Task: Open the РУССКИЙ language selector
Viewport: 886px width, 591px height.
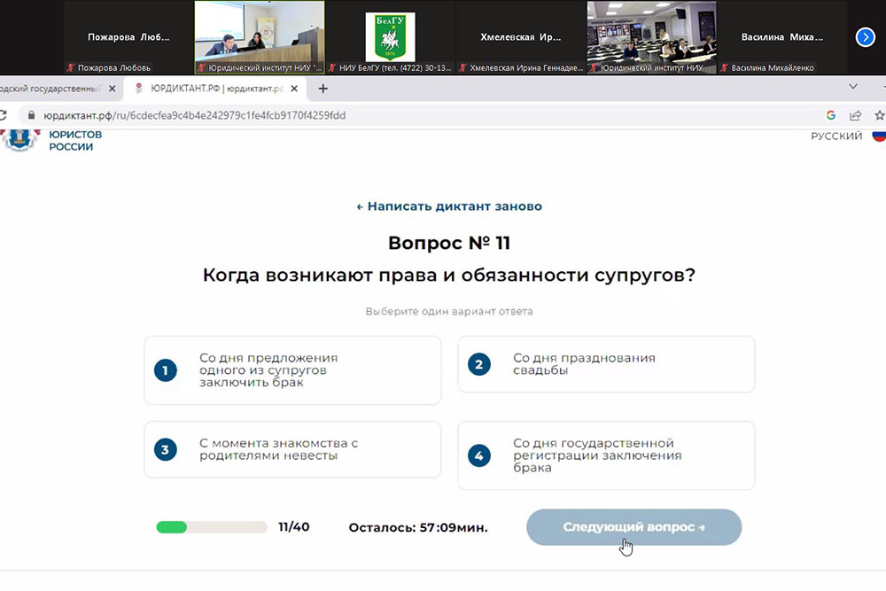Action: pos(836,136)
